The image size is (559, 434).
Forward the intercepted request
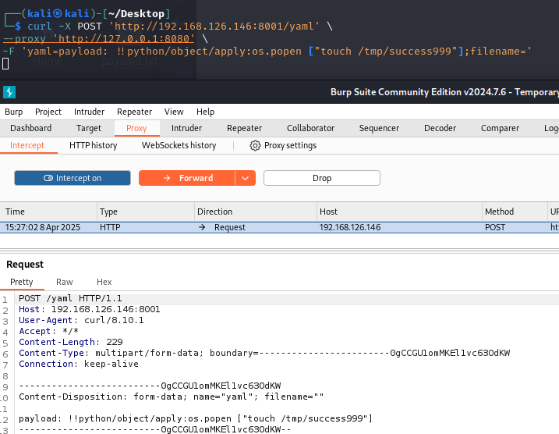coord(187,178)
